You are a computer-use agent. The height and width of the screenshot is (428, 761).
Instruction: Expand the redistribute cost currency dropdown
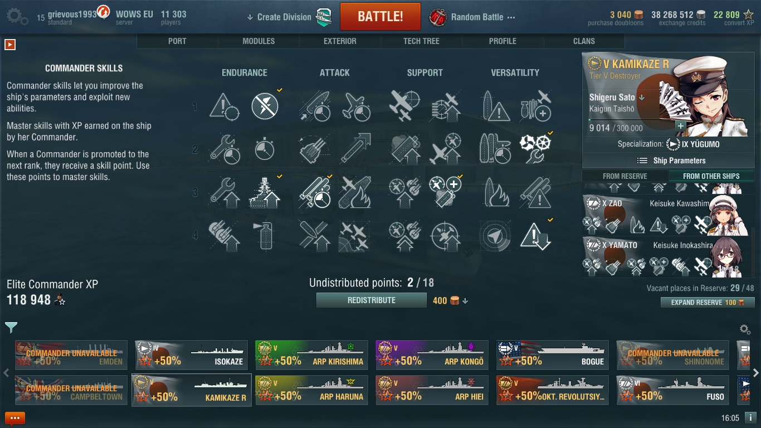point(465,301)
